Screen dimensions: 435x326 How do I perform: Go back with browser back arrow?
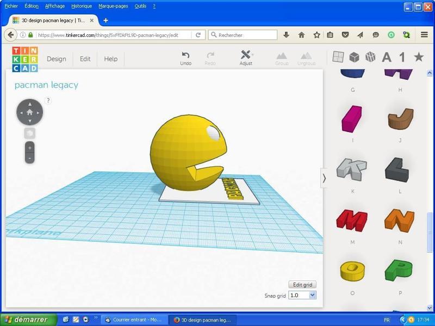coord(10,35)
